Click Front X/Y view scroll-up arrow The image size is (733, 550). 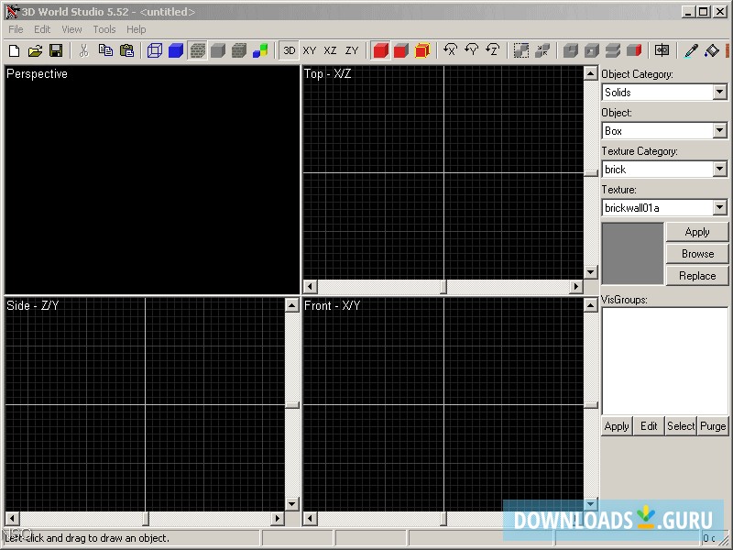click(x=591, y=305)
